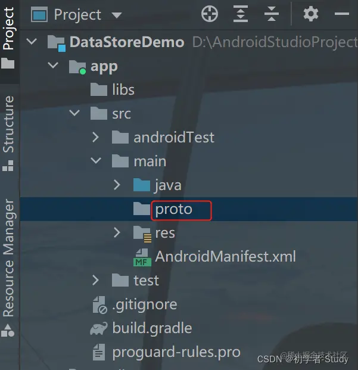Viewport: 358px width, 370px height.
Task: Click the Collapse All toolbar icon
Action: (272, 14)
